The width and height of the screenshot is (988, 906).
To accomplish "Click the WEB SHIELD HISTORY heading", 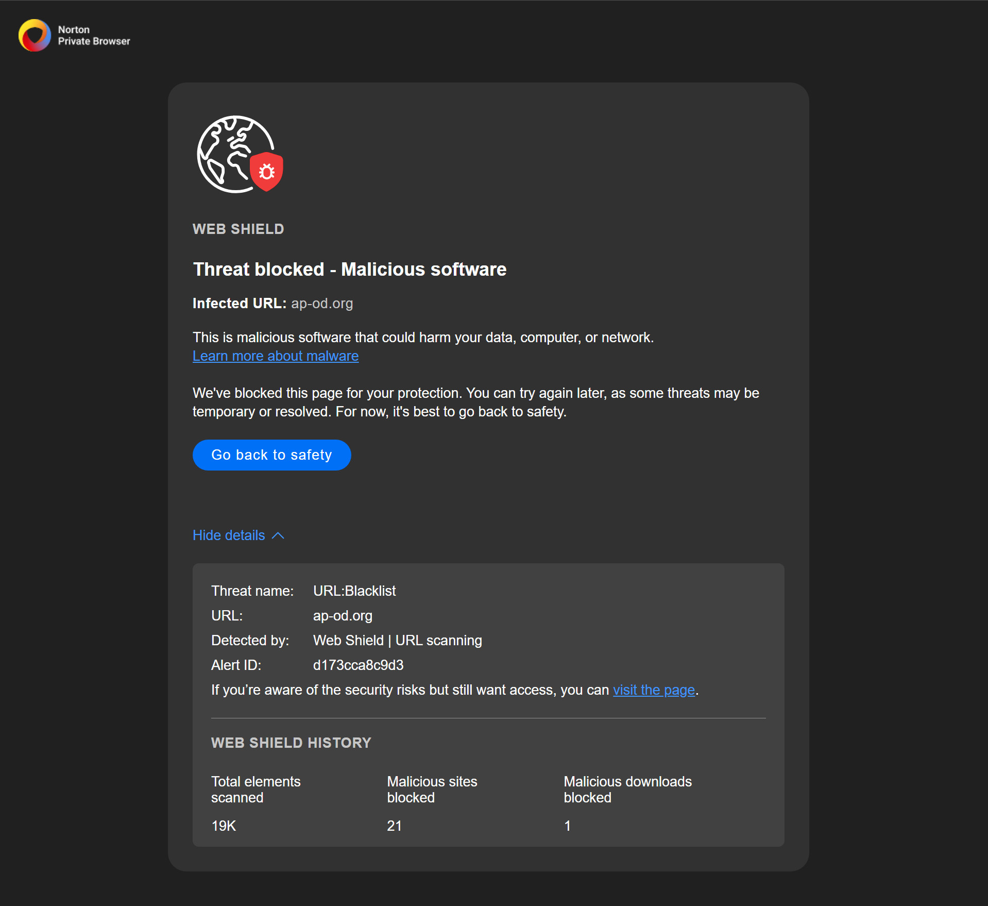I will pyautogui.click(x=291, y=743).
